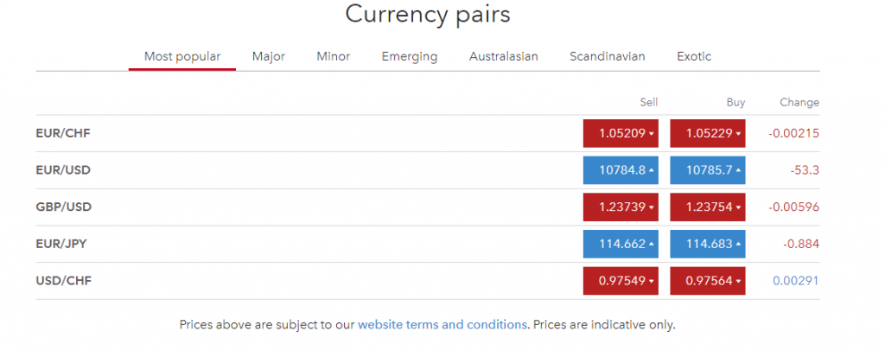Switch to the Exotic tab
Viewport: 885px width, 357px height.
pos(694,57)
